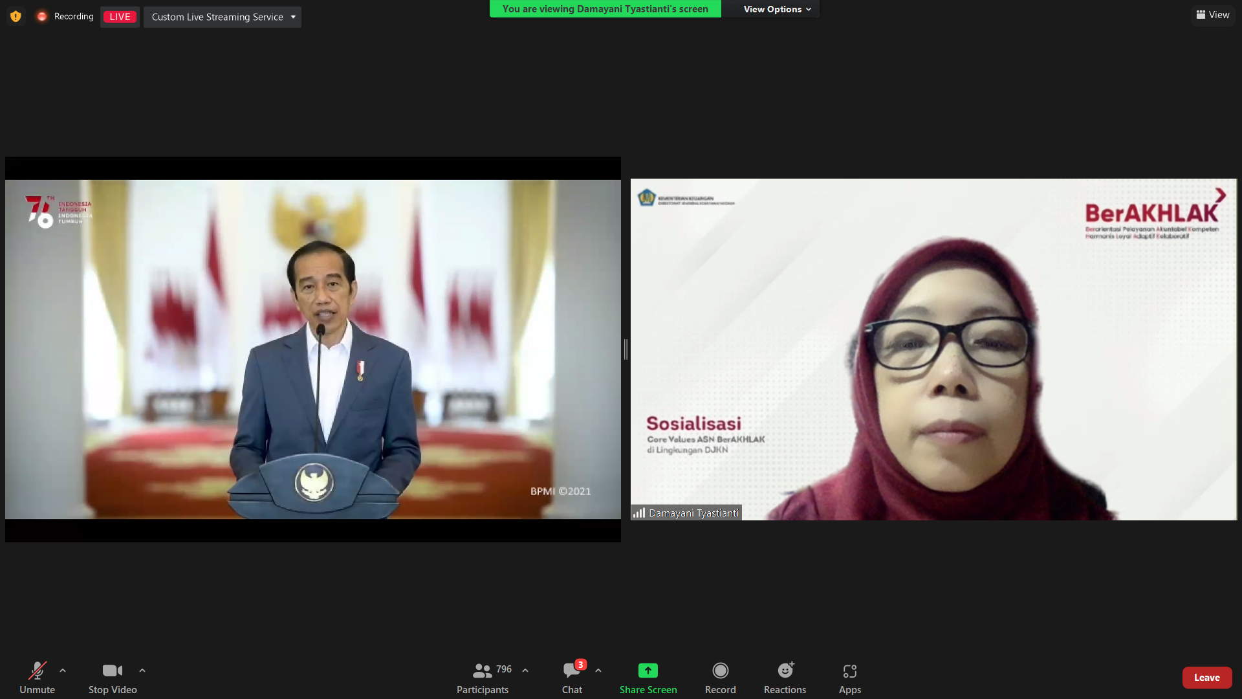Viewport: 1242px width, 699px height.
Task: Expand the video settings arrow next to Stop Video
Action: pyautogui.click(x=142, y=671)
